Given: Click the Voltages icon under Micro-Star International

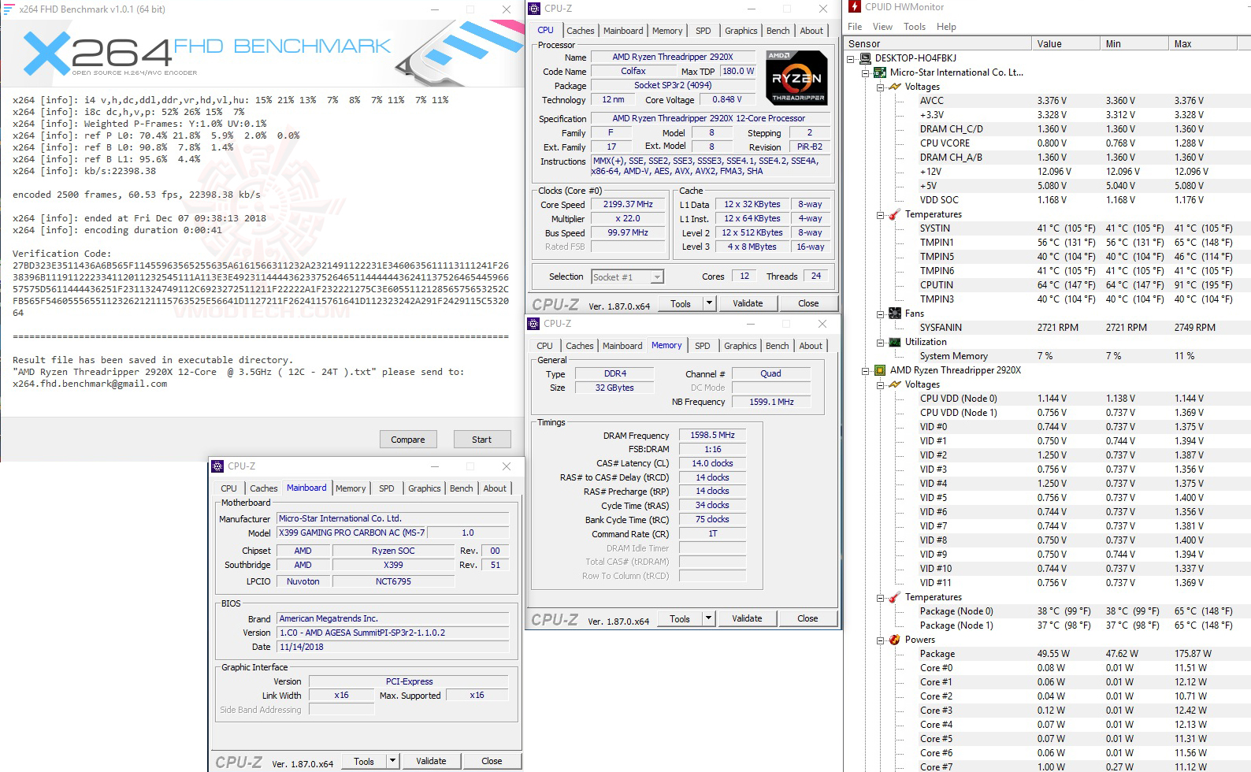Looking at the screenshot, I should coord(895,87).
